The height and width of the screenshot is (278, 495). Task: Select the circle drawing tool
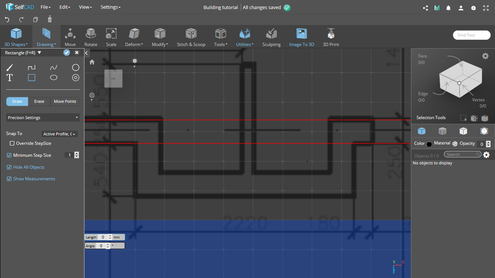coord(75,67)
